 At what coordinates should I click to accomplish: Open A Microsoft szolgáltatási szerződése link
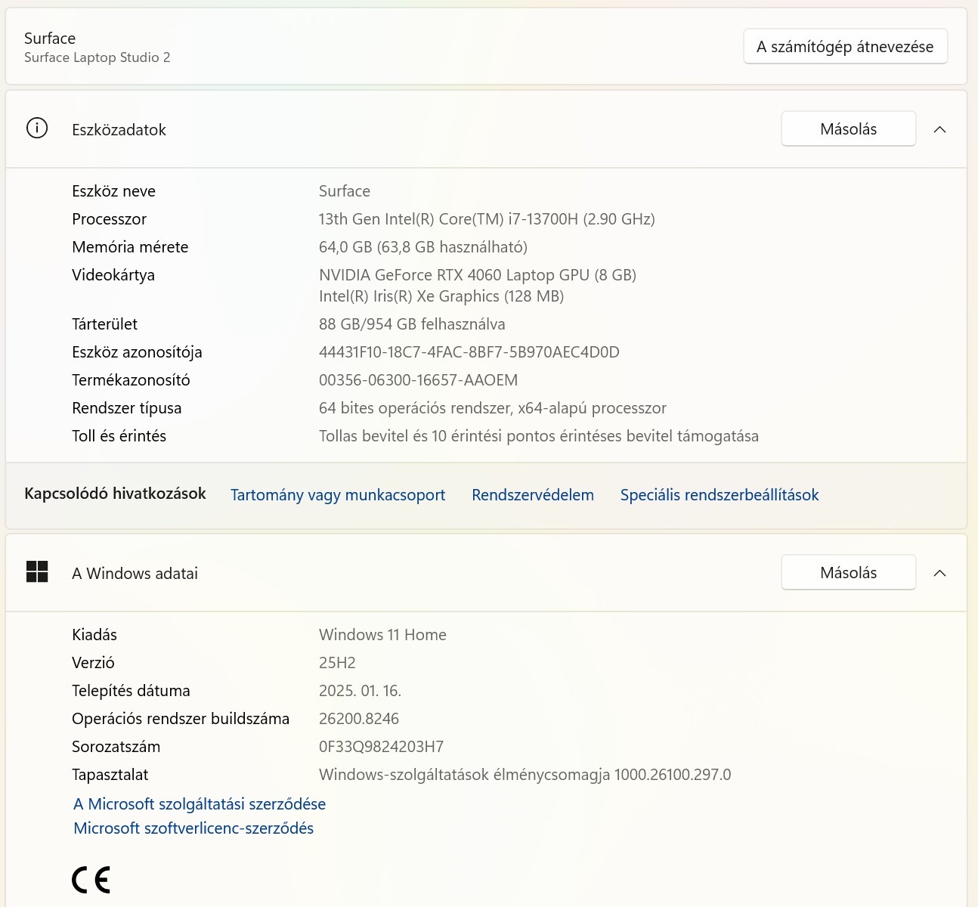[200, 804]
